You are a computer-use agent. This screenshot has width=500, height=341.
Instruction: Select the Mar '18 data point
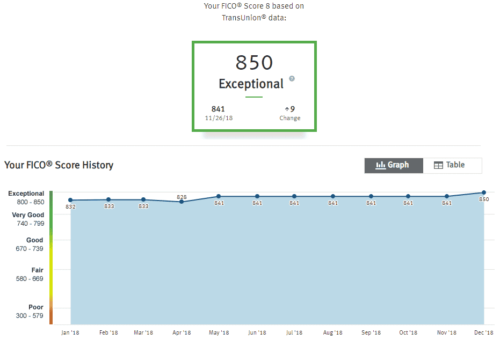click(x=143, y=199)
